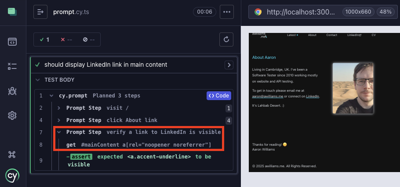Open the Settings gear in the sidebar

point(12,115)
